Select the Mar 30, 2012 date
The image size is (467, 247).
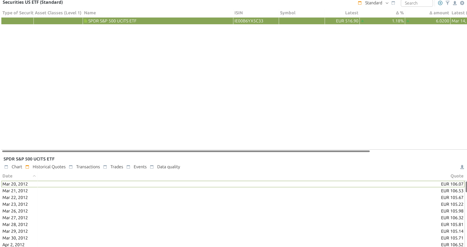[x=15, y=238]
